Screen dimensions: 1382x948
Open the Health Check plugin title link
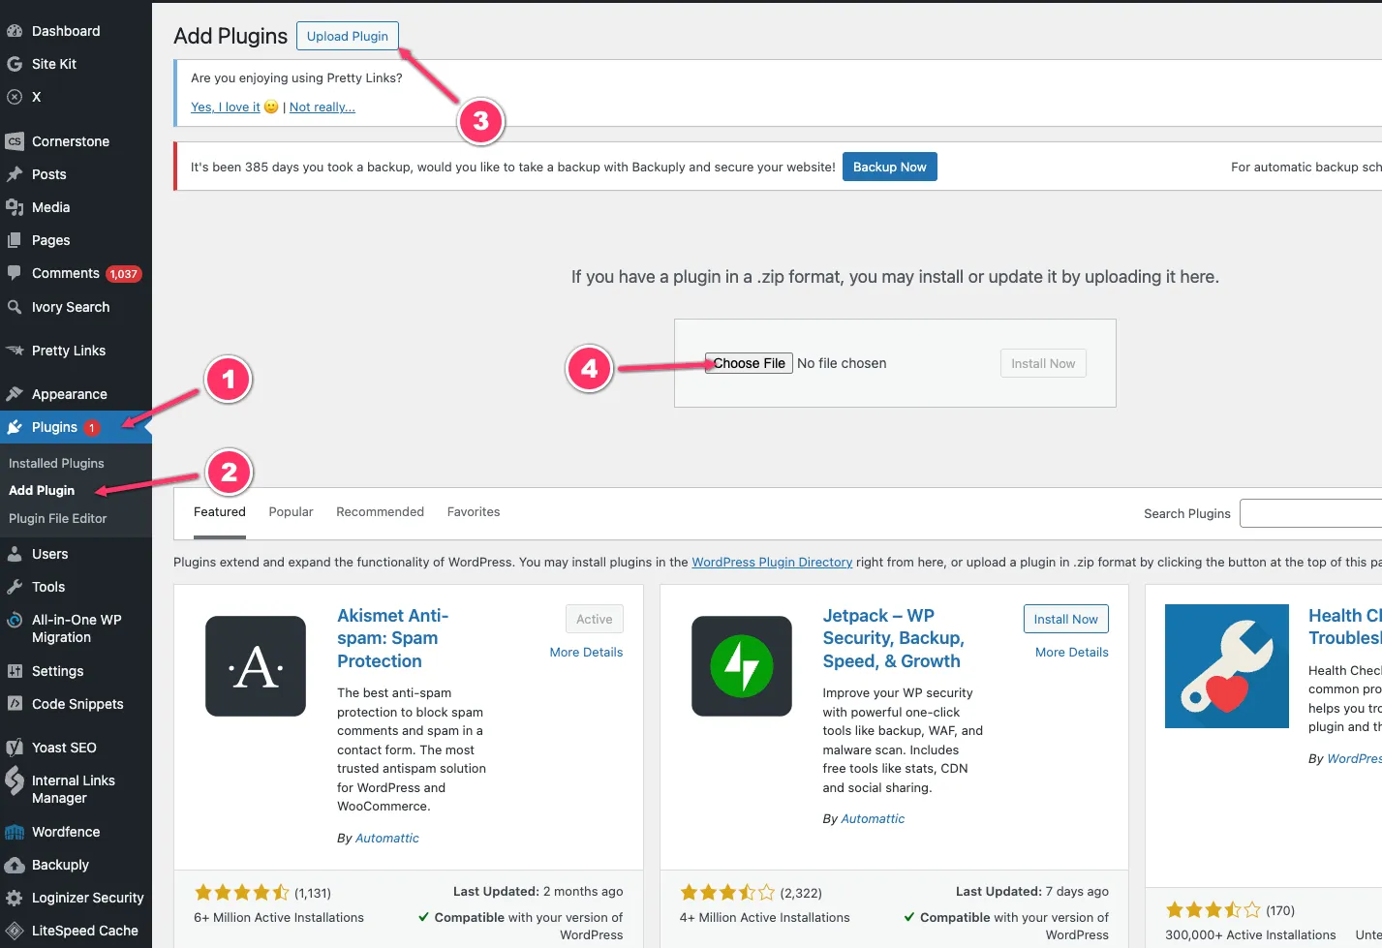1344,627
